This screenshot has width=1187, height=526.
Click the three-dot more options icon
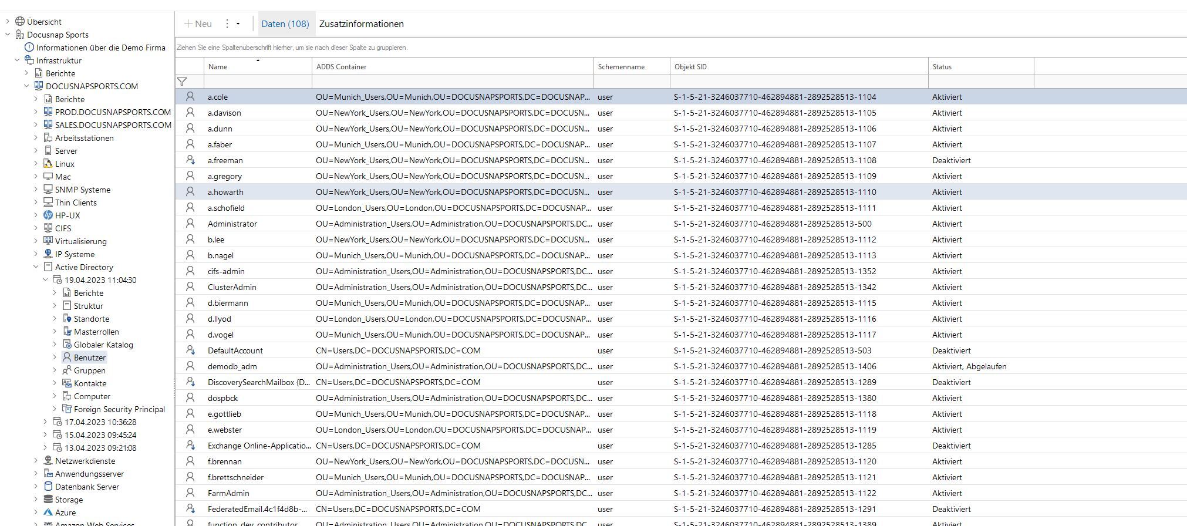point(227,24)
